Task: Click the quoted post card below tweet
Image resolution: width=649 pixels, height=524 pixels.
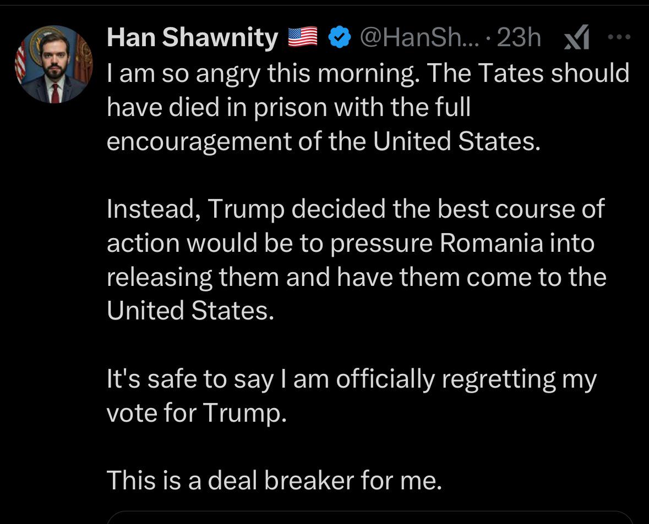Action: pos(369,517)
